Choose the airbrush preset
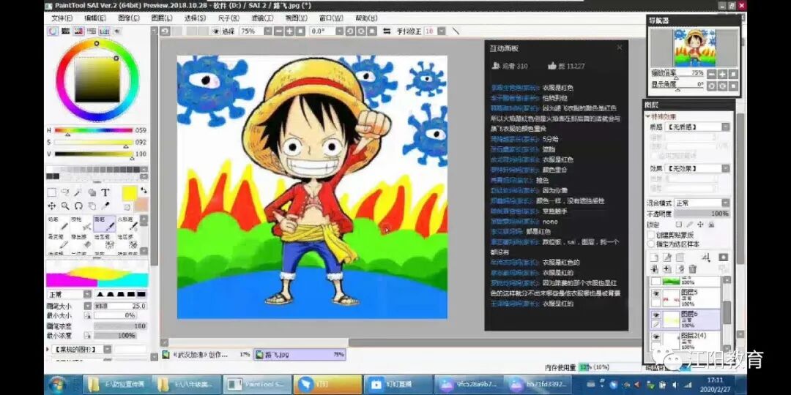The width and height of the screenshot is (791, 395). [81, 224]
